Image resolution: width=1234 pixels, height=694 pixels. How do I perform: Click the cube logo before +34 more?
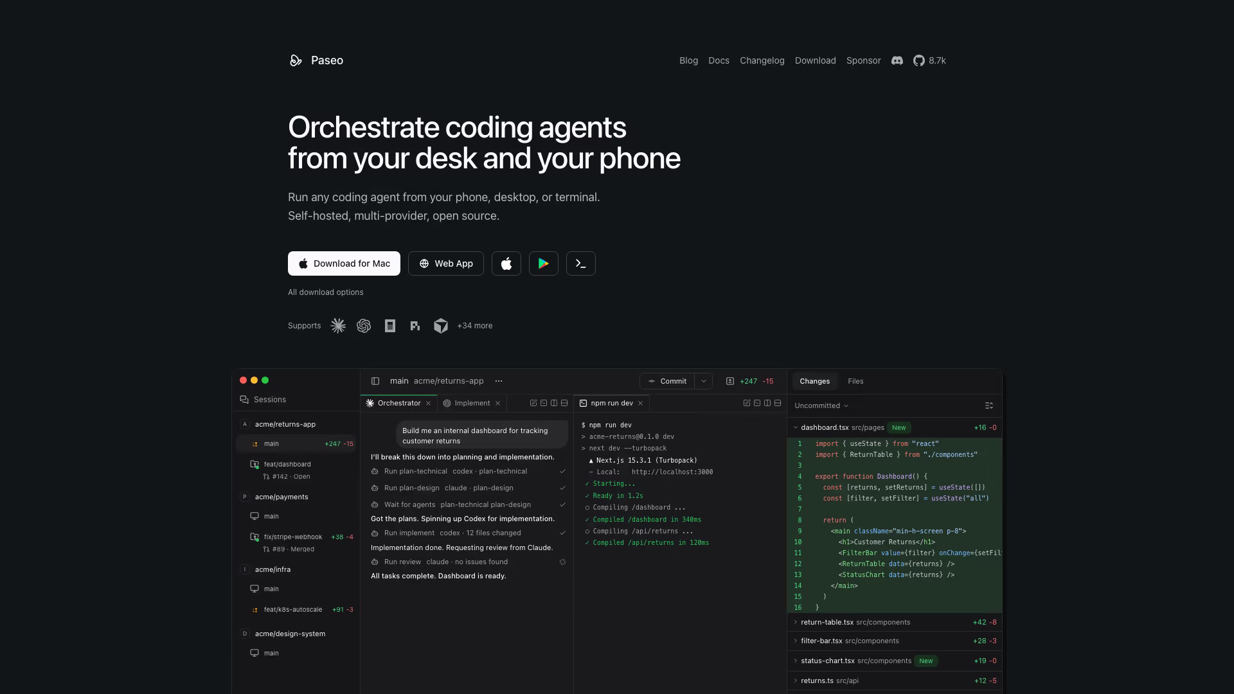(x=441, y=326)
